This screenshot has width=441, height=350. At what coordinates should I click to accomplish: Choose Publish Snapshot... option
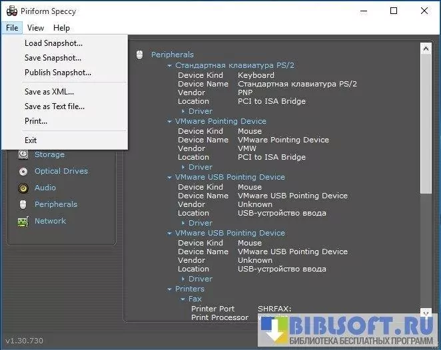[x=58, y=73]
